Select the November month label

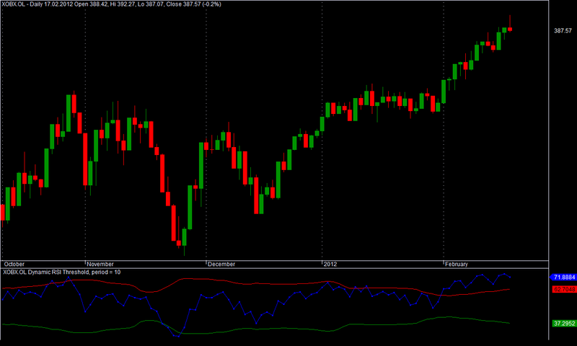pyautogui.click(x=100, y=264)
